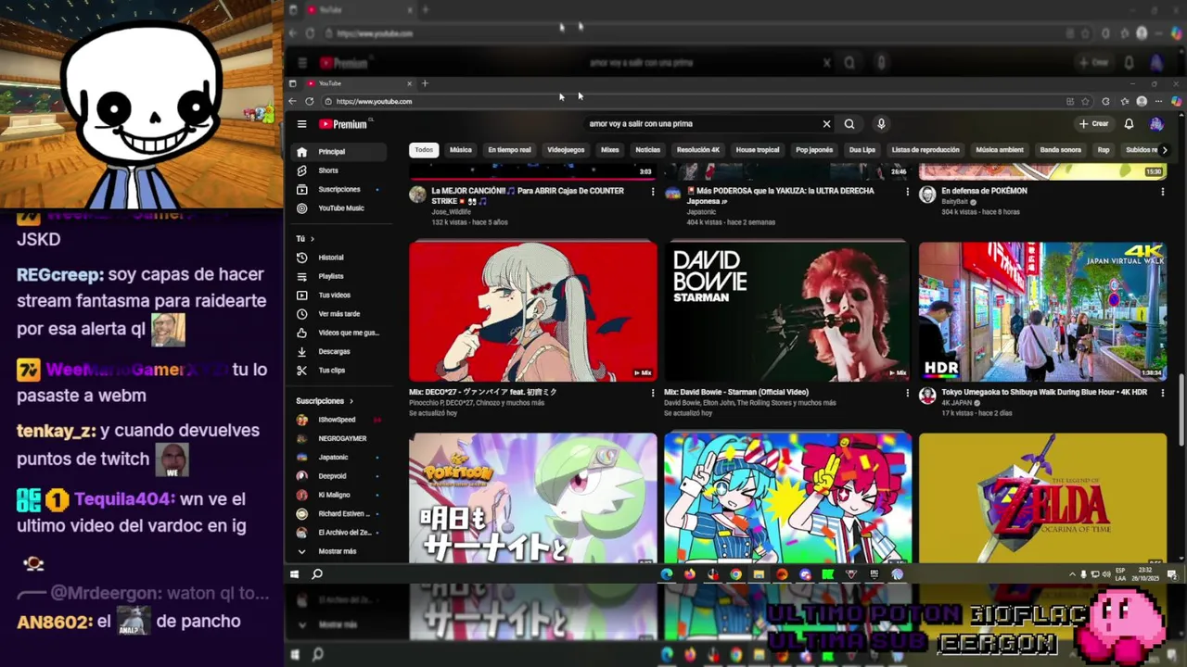Open a new browser tab with the plus
This screenshot has height=667, width=1187.
tap(425, 83)
